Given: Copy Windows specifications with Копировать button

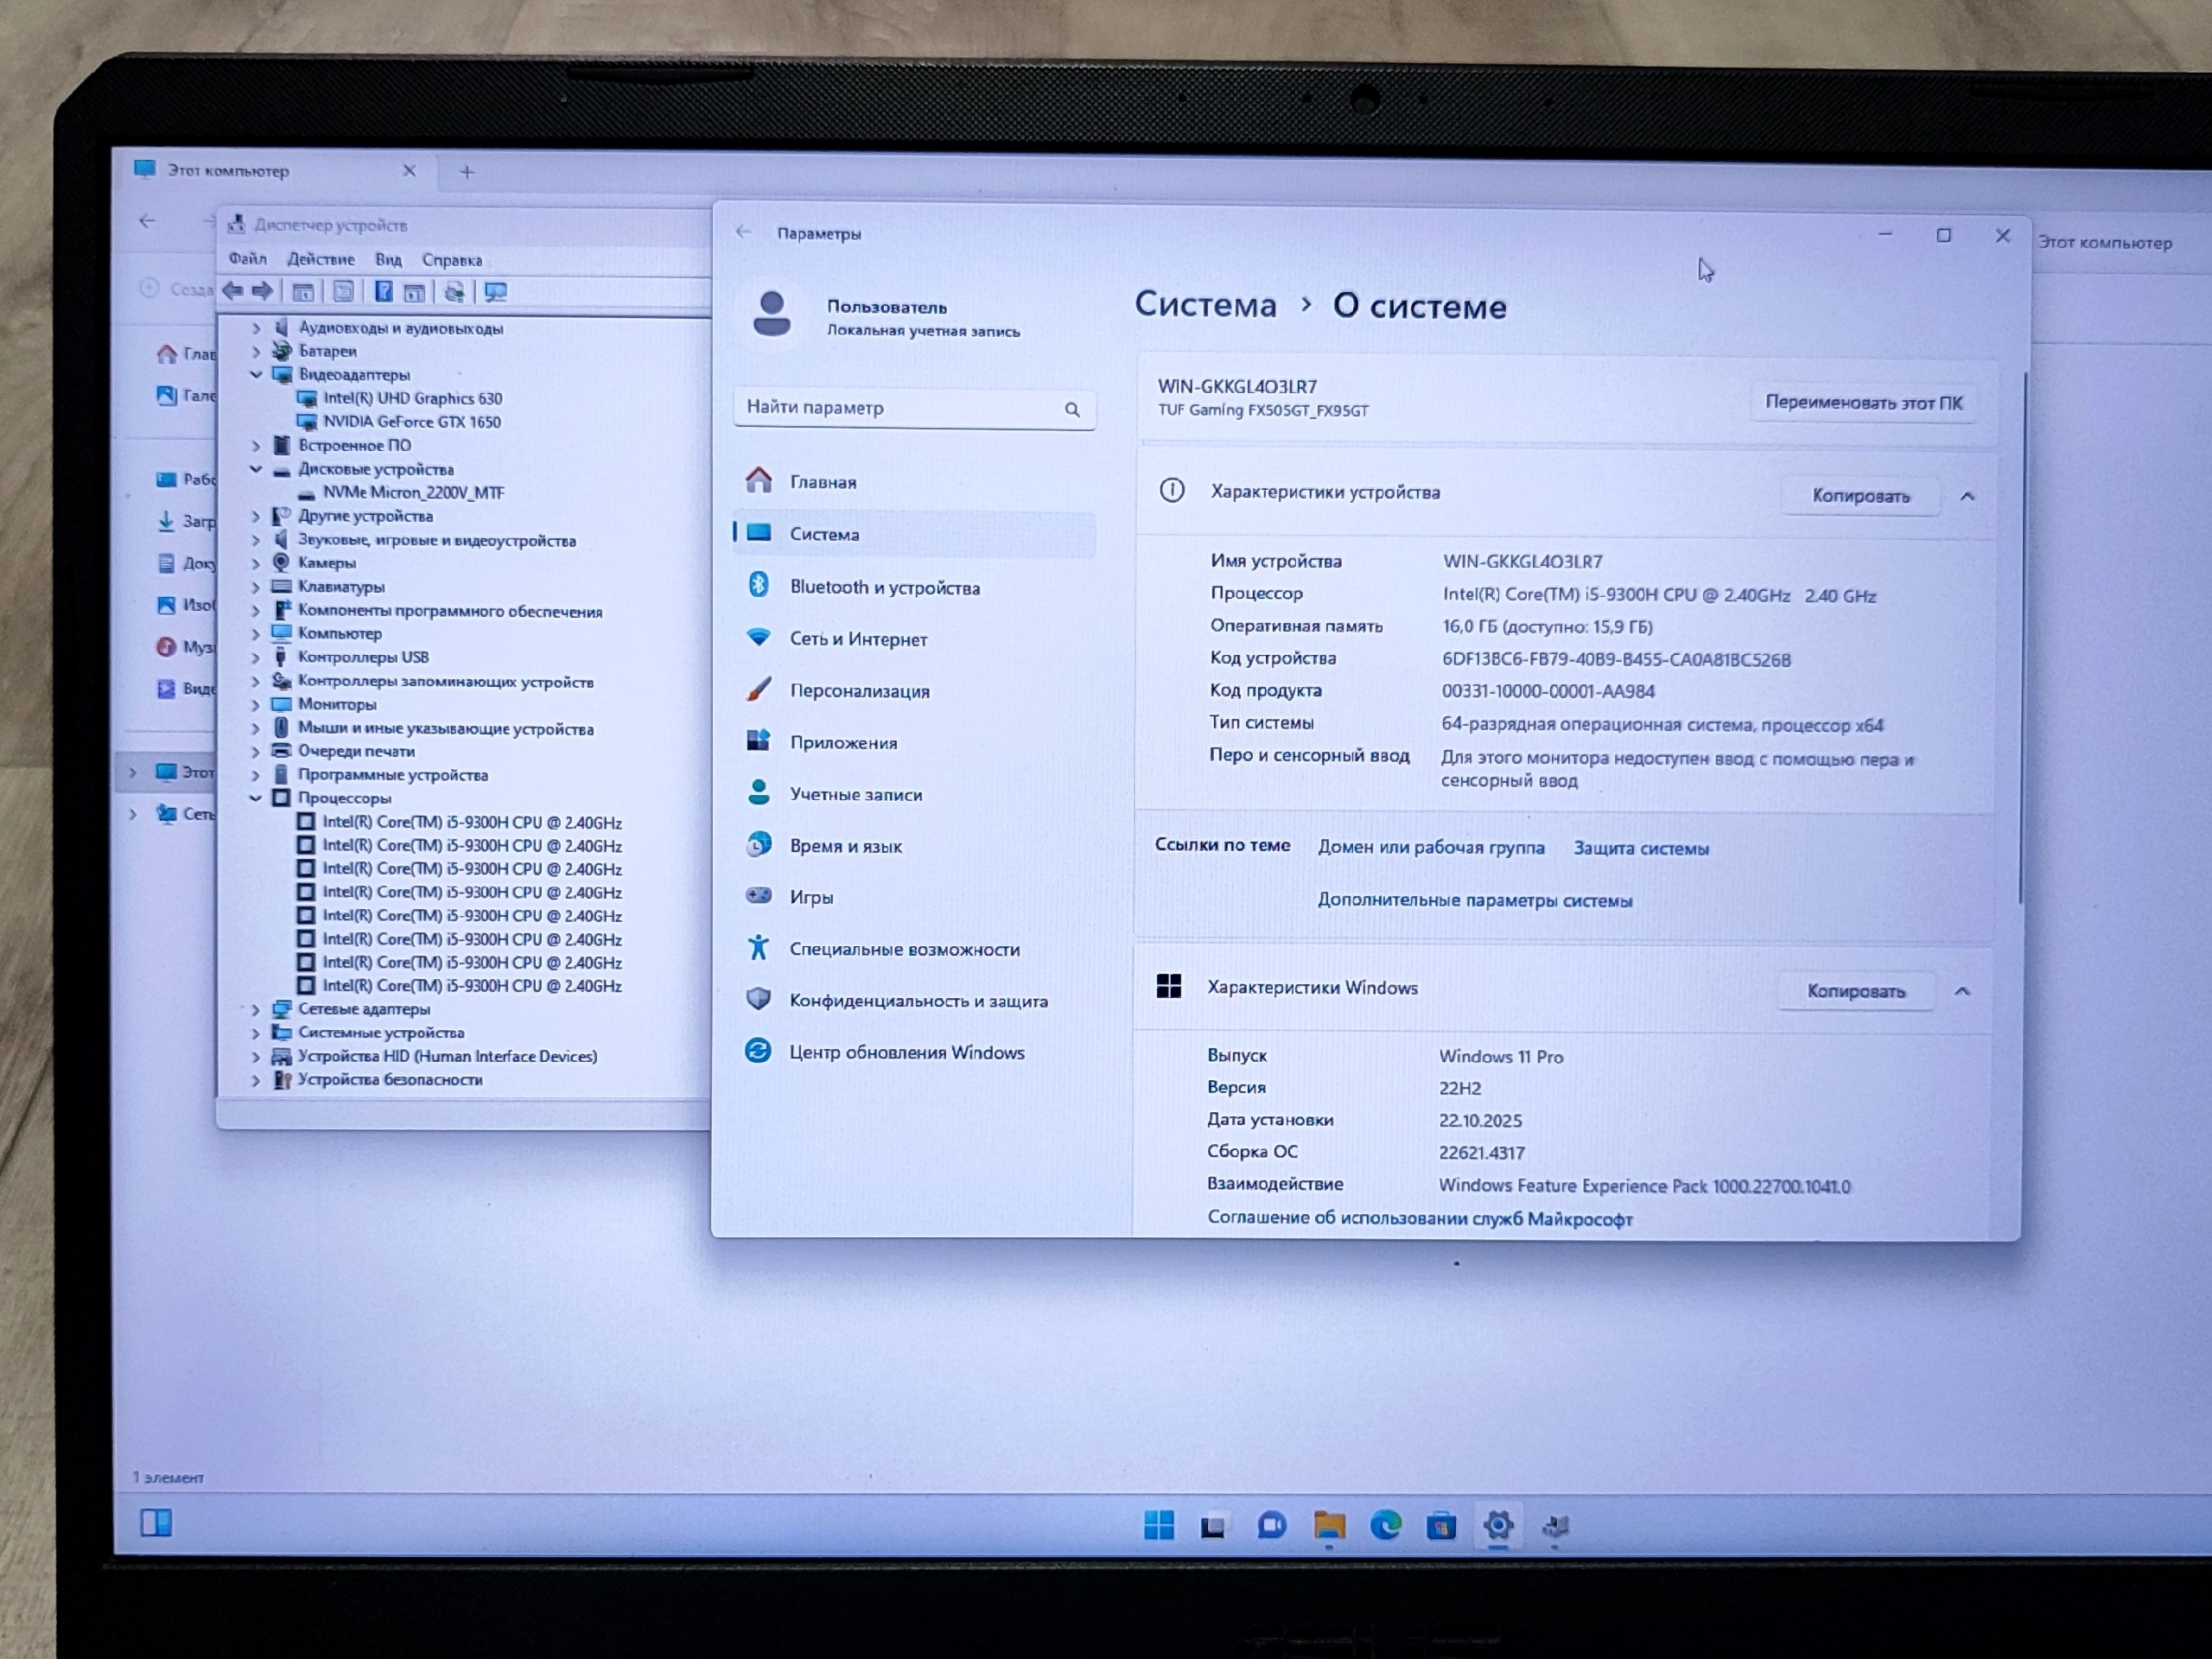Looking at the screenshot, I should [x=1855, y=991].
